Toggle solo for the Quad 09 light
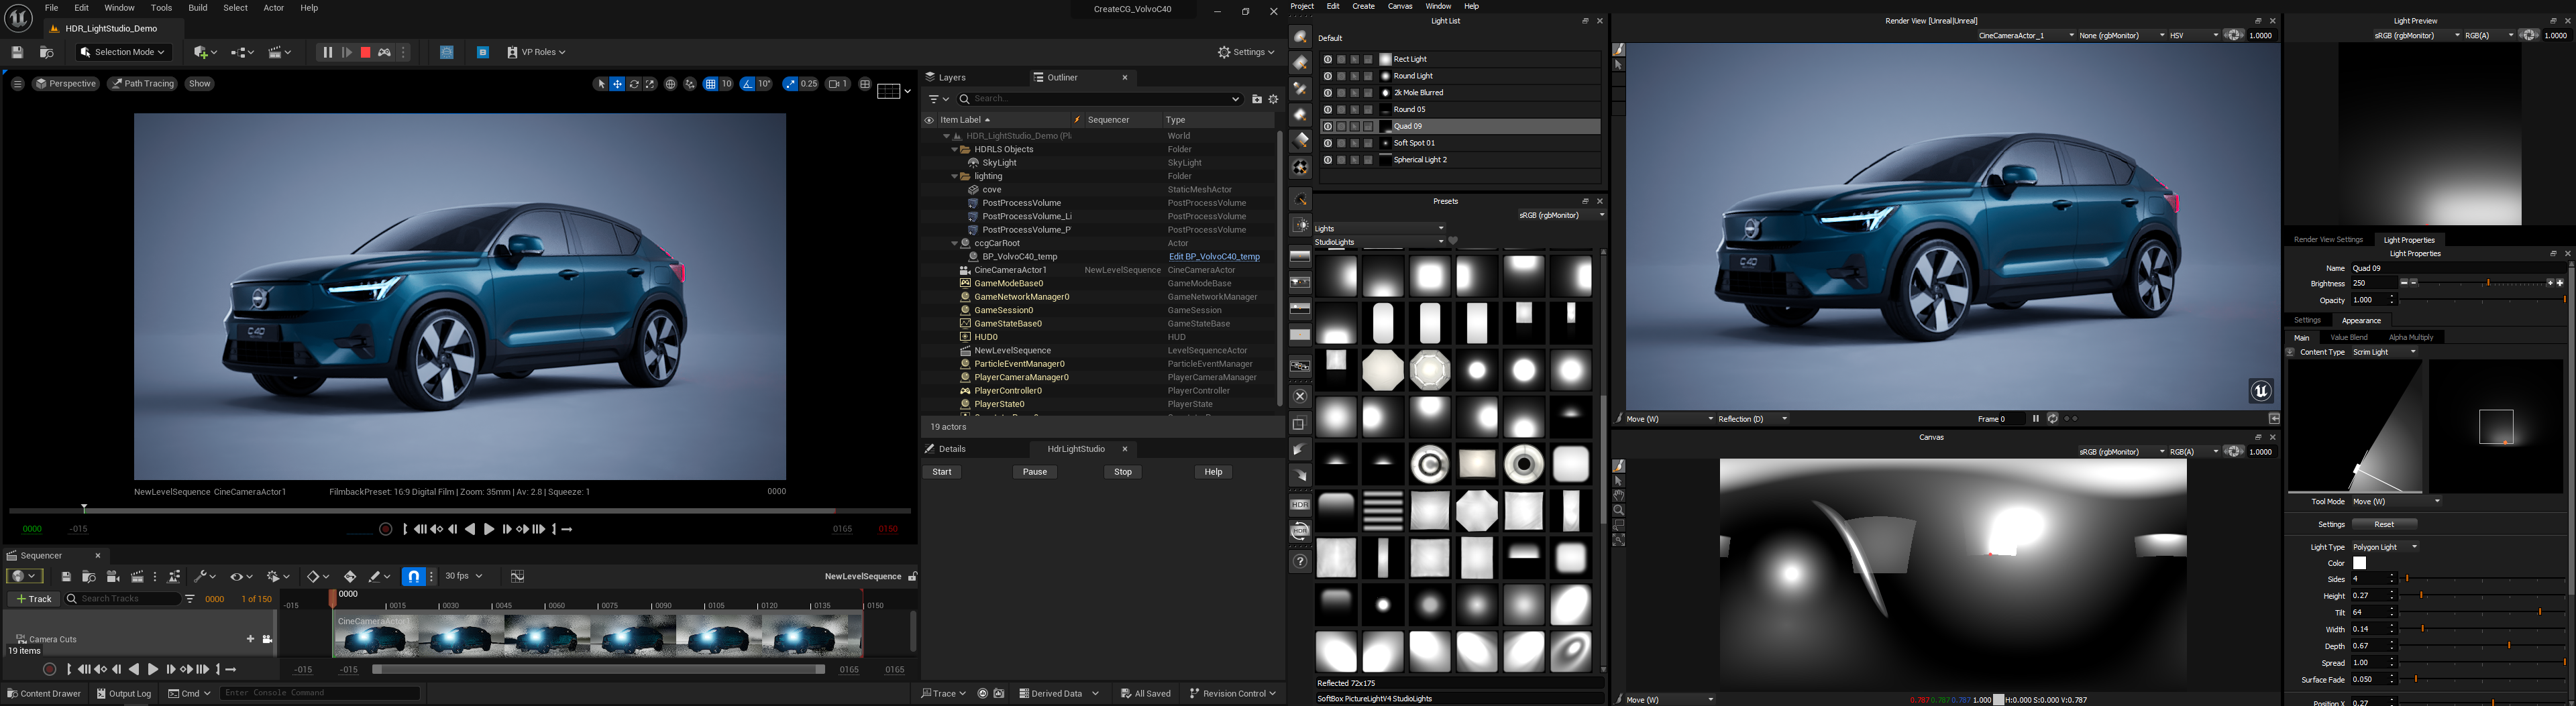Screen dimensions: 2576x706 pyautogui.click(x=1341, y=127)
